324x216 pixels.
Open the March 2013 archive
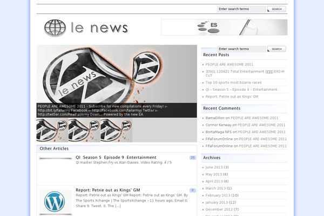click(215, 188)
